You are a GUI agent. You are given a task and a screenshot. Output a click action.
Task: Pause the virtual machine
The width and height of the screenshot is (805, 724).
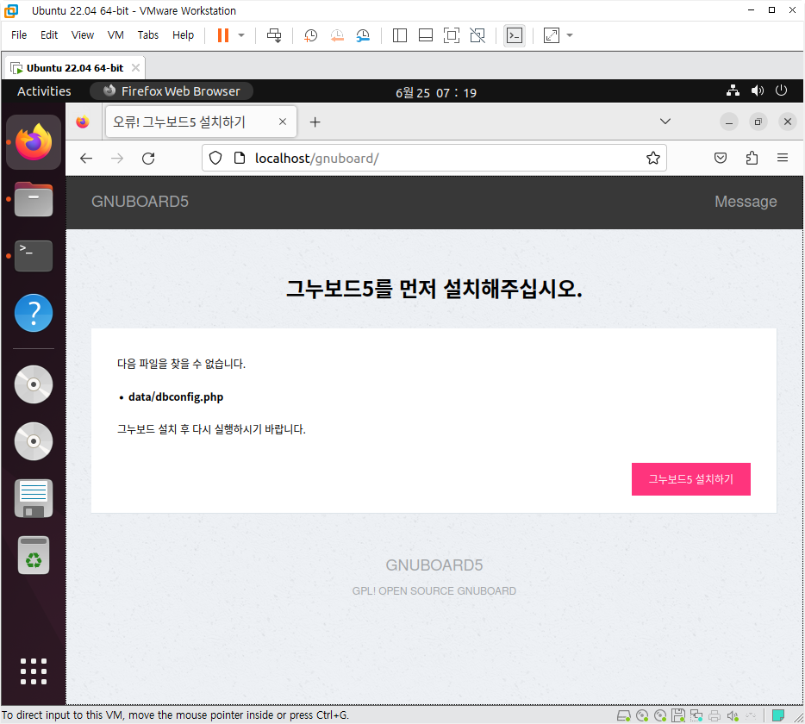[x=223, y=35]
